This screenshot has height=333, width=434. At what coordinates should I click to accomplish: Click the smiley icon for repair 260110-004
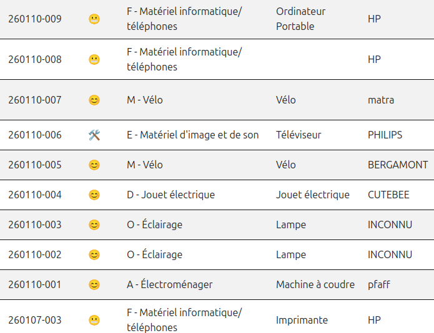click(94, 195)
